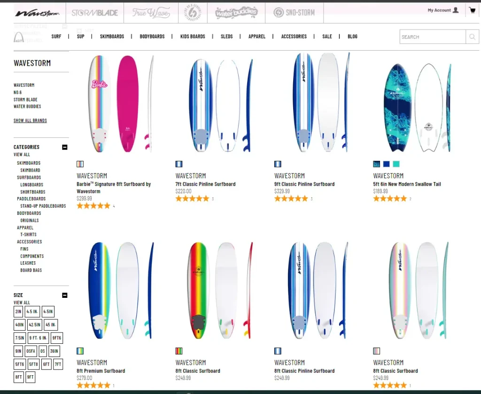481x394 pixels.
Task: Click the Search input field
Action: (432, 37)
